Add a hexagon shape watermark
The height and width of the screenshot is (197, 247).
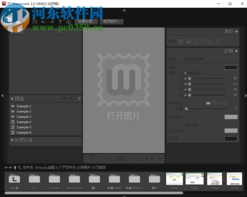[218, 42]
